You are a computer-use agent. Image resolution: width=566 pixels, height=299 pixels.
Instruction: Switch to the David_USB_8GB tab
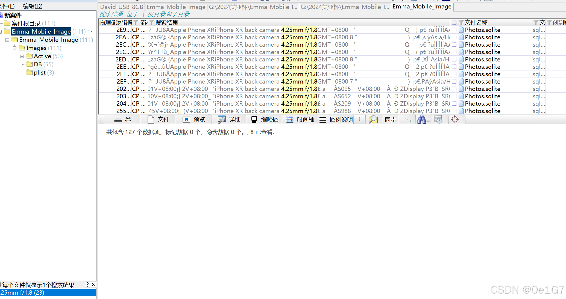pyautogui.click(x=122, y=7)
